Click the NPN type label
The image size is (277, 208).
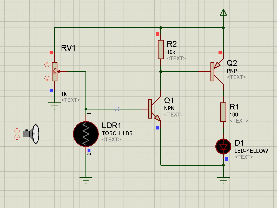[x=169, y=108]
